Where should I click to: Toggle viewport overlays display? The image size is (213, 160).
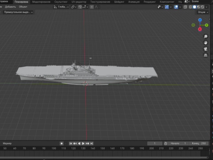tap(176, 7)
